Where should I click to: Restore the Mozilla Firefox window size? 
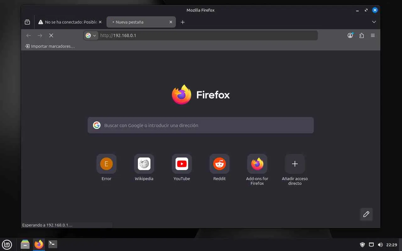[366, 10]
